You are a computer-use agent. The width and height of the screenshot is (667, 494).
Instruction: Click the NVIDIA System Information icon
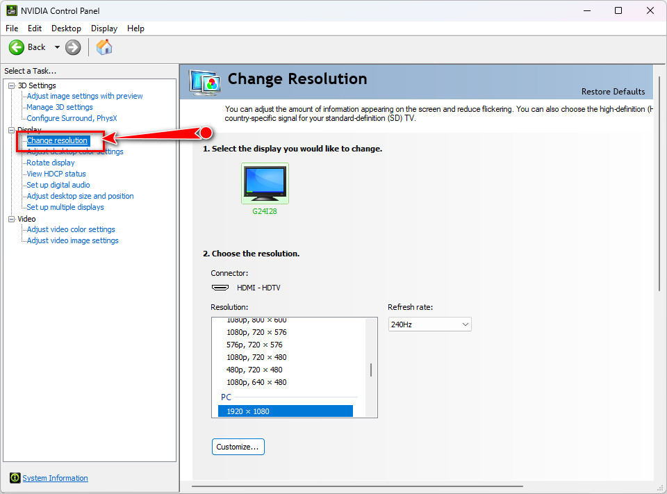pyautogui.click(x=15, y=478)
